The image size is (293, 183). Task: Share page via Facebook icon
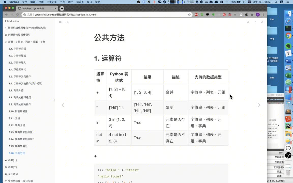coord(255,22)
